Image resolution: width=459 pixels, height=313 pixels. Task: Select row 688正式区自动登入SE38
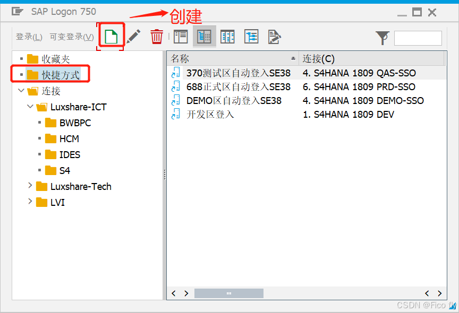tap(239, 86)
